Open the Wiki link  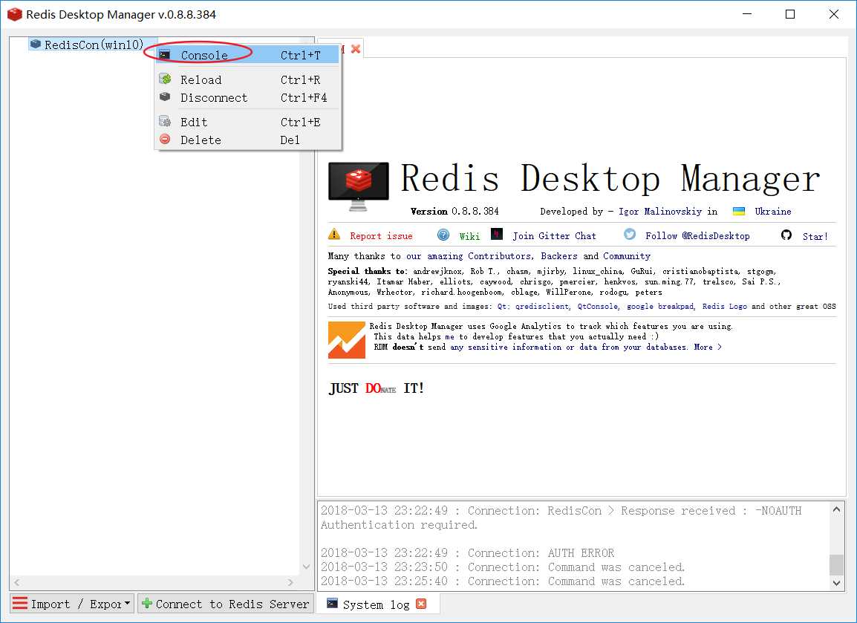coord(469,236)
